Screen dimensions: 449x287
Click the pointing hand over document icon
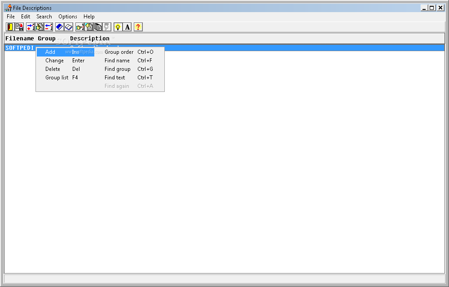coord(89,27)
